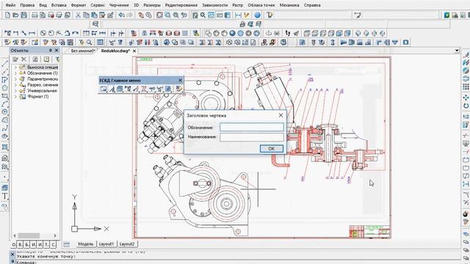Screen dimensions: 470x264
Task: Close the Заголовок чертежа dialog
Action: click(281, 115)
